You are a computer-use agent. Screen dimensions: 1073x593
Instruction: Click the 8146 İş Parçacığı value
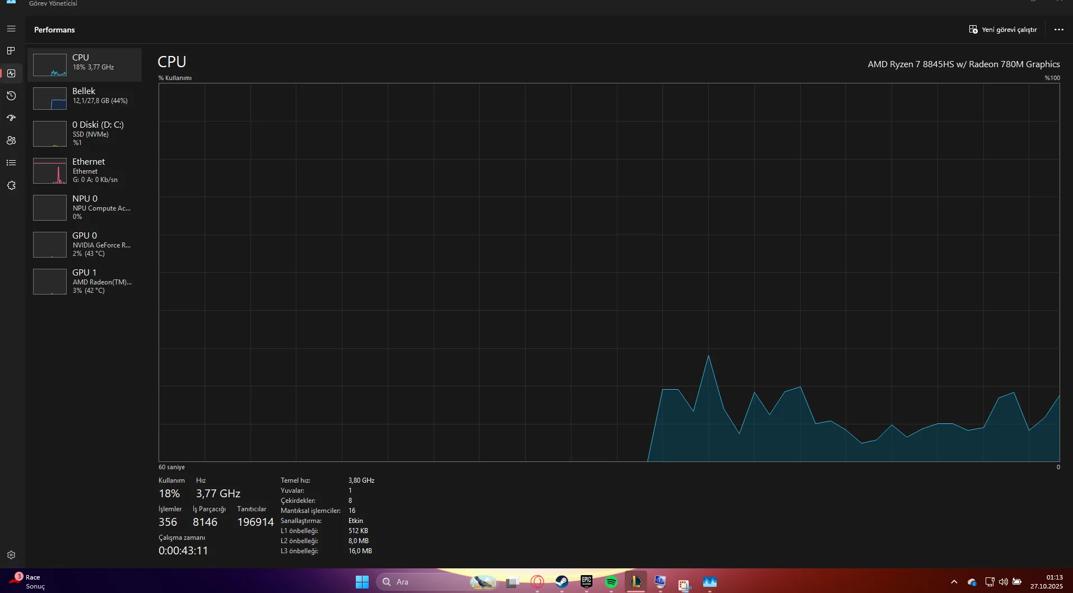(x=205, y=522)
